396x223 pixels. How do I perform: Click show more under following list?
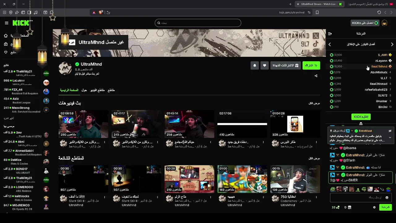point(9,118)
